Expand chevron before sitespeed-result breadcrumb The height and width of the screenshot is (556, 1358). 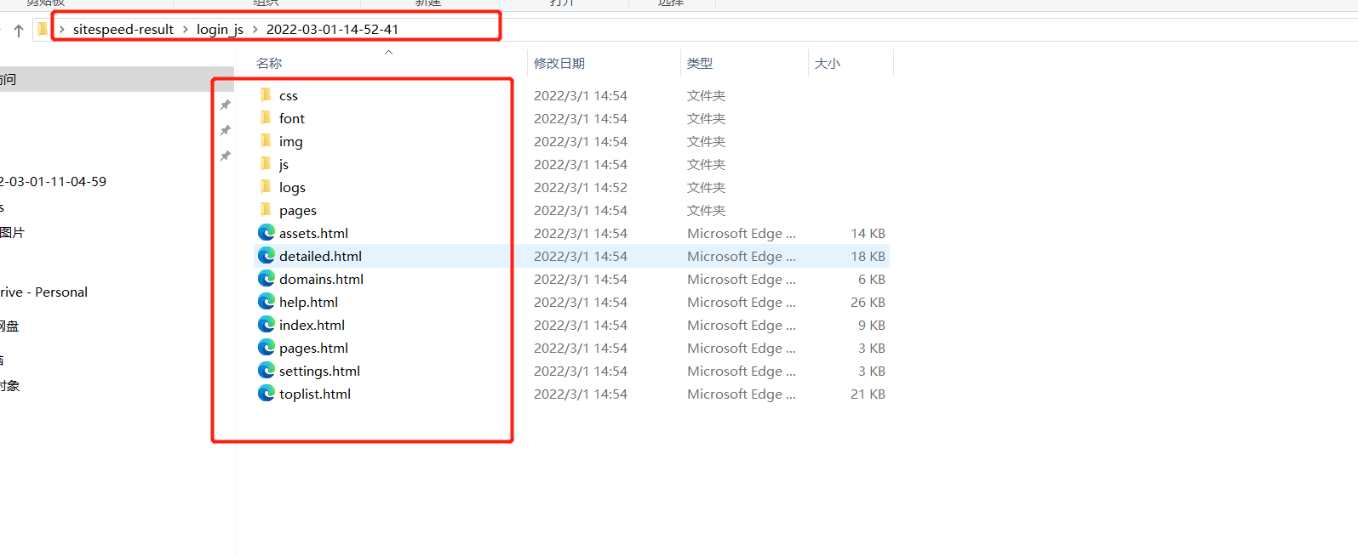point(61,30)
